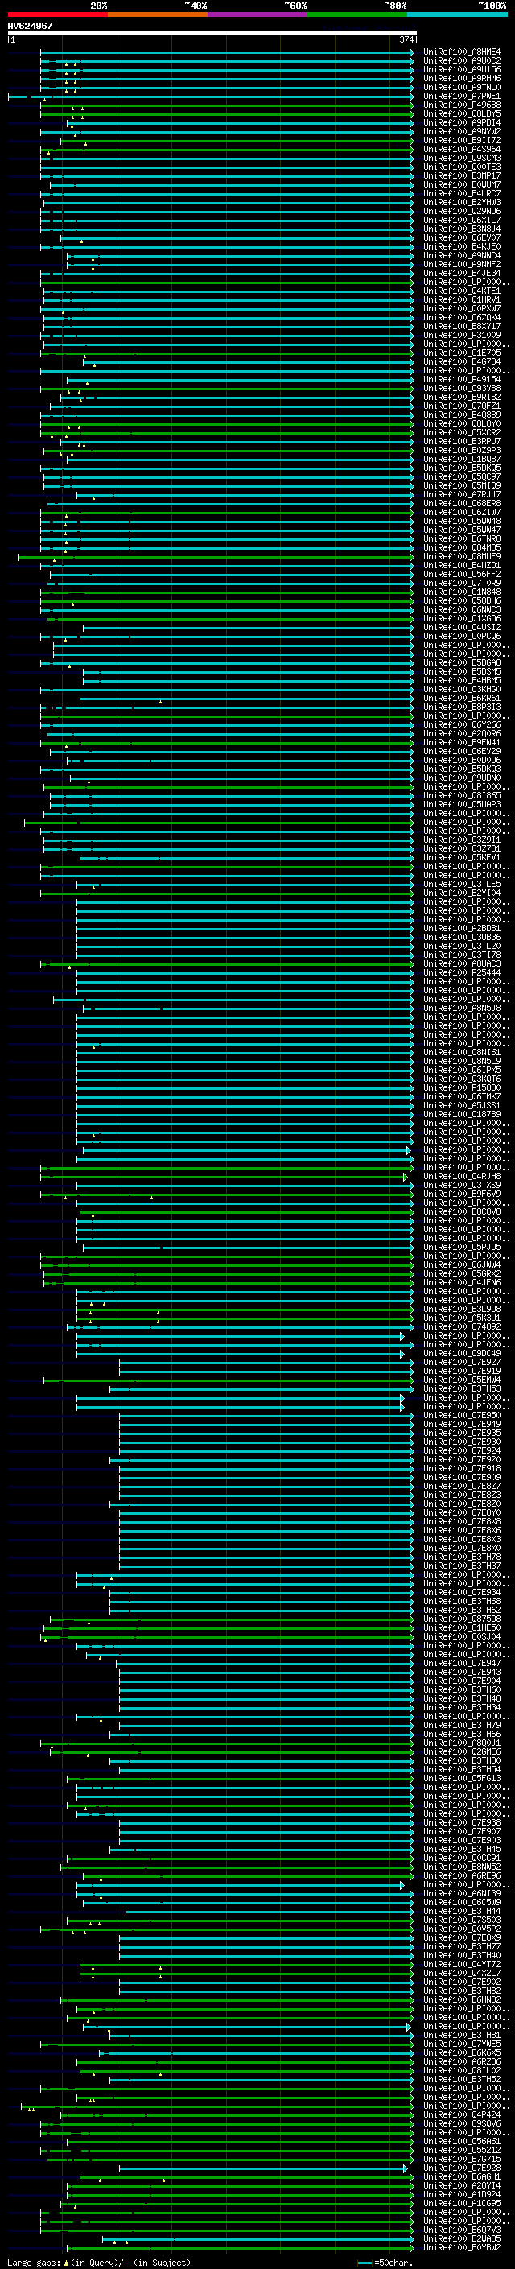
Task: Click the UniRef100_A4S964 label
Action: [462, 149]
